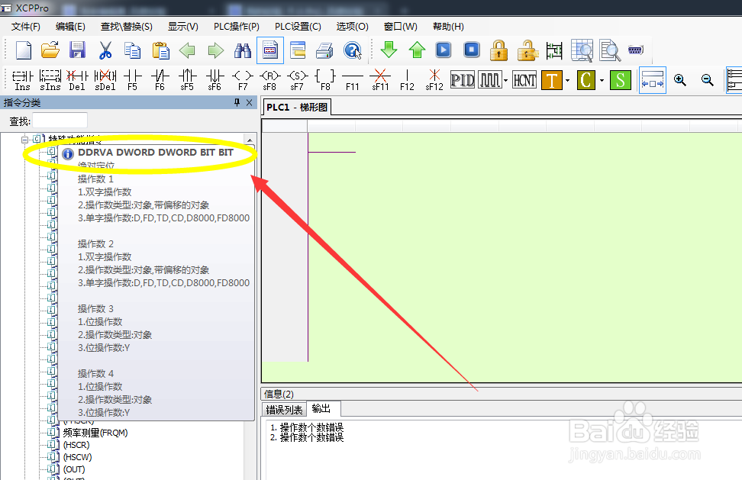Viewport: 742px width, 480px height.
Task: Run the PLC with play icon
Action: pos(444,50)
